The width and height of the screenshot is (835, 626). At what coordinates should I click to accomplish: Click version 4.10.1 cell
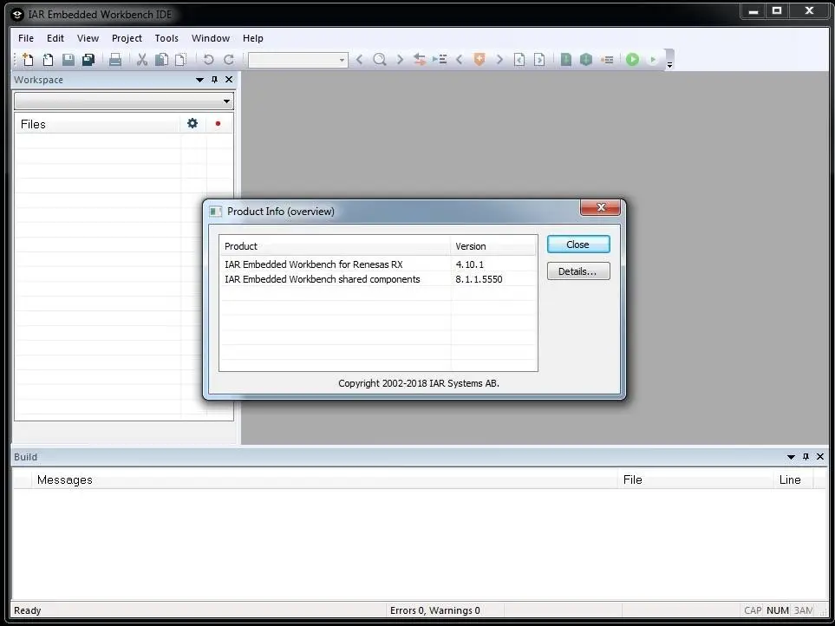point(470,264)
